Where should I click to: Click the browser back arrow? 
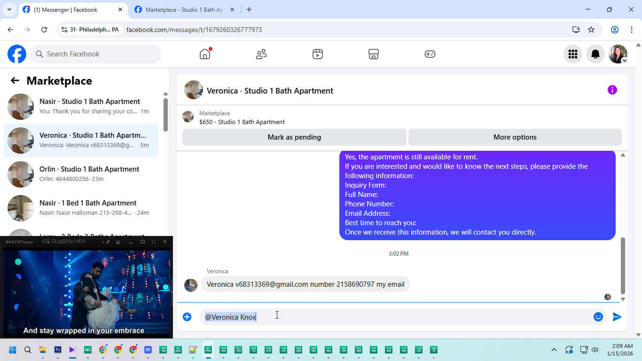(x=10, y=30)
